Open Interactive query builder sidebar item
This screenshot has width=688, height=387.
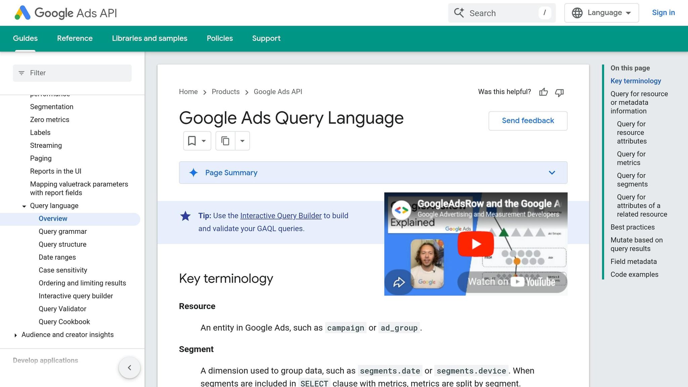pyautogui.click(x=76, y=296)
